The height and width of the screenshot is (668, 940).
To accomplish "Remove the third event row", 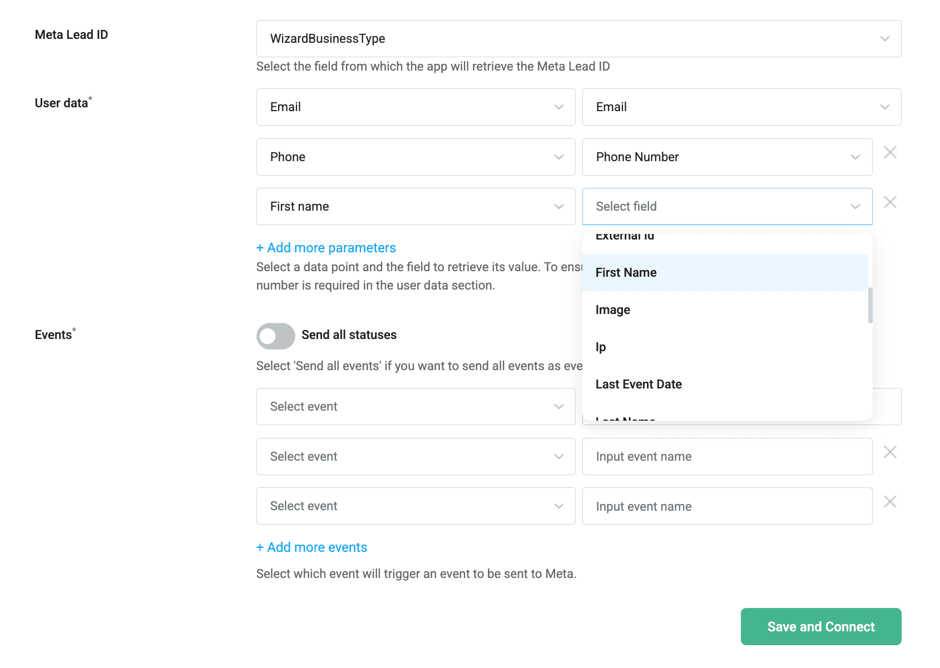I will (890, 501).
